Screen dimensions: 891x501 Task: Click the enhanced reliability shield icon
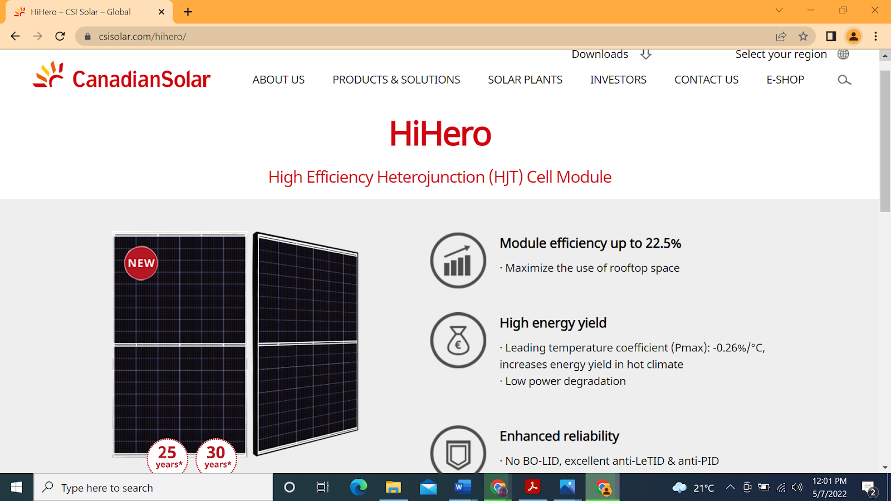458,450
